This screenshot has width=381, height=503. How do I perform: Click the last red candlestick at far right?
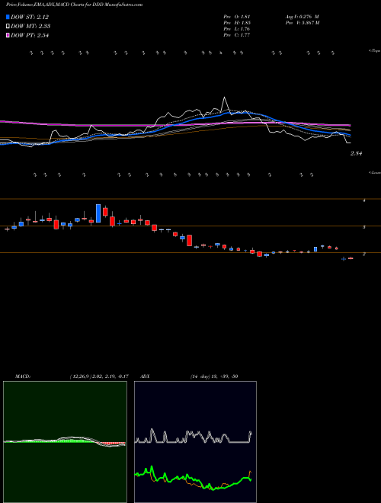click(x=351, y=258)
